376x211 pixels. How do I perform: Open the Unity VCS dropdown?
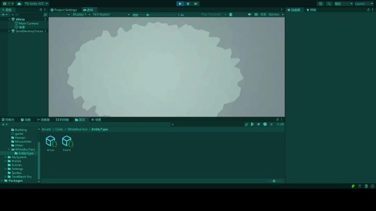point(36,4)
